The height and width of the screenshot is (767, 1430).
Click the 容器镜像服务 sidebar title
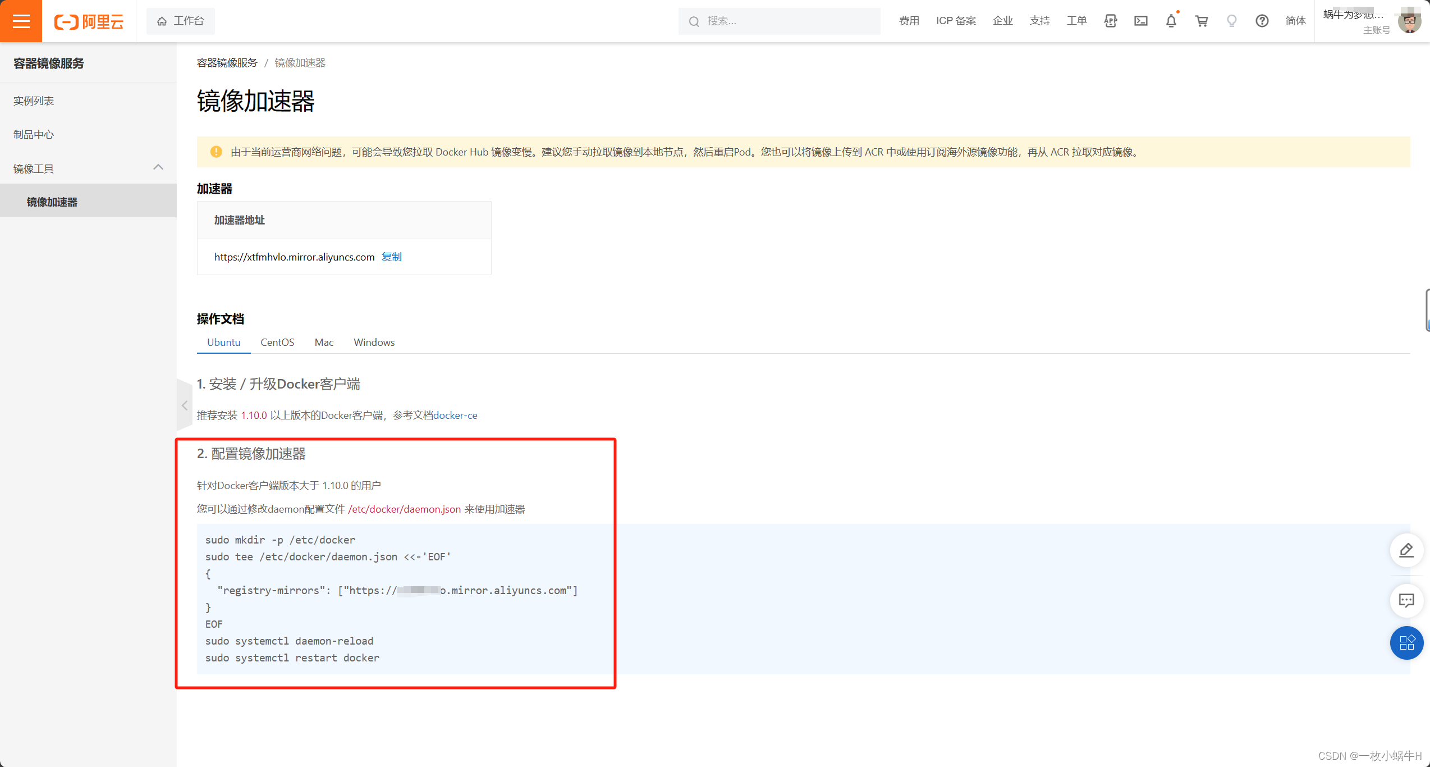coord(49,63)
